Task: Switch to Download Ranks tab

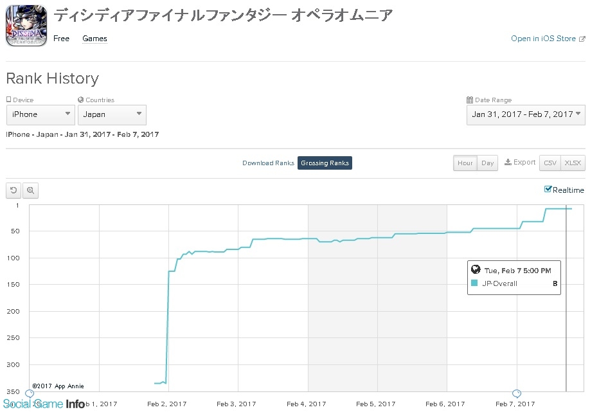Action: coord(268,163)
